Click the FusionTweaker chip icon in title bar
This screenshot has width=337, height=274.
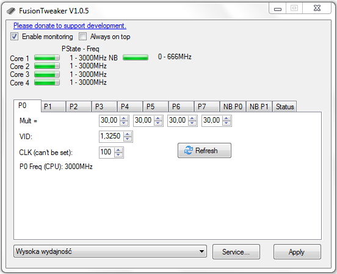point(11,11)
